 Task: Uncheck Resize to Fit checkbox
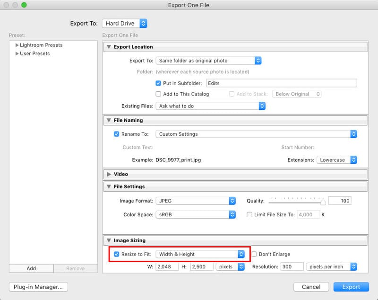[x=116, y=254]
